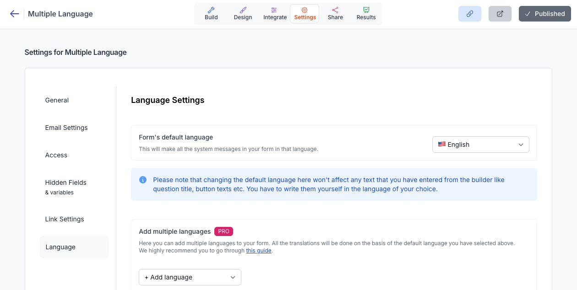Go to the Integrate tab
577x290 pixels.
click(275, 14)
